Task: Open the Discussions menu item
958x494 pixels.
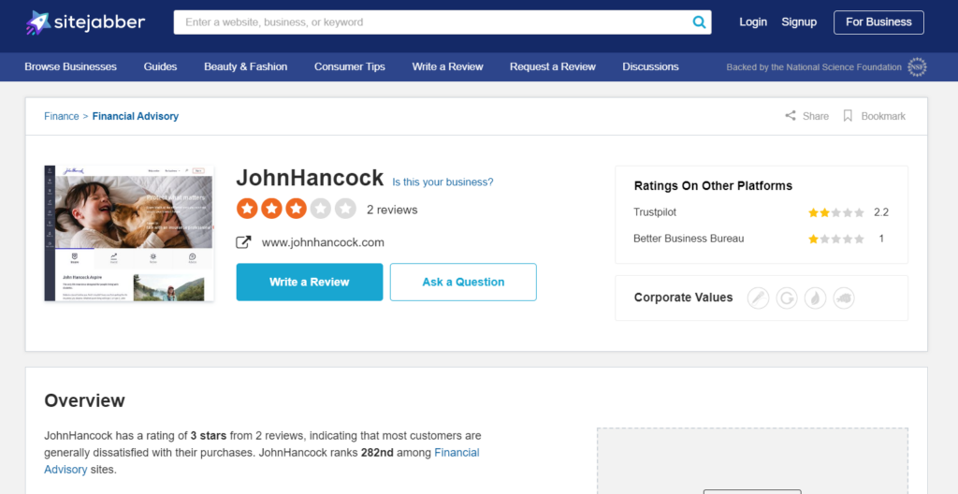Action: click(650, 66)
